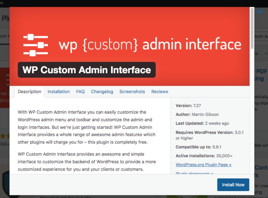Screen dimensions: 268x198
Task: Click the author name Martin Gibson
Action: point(205,114)
